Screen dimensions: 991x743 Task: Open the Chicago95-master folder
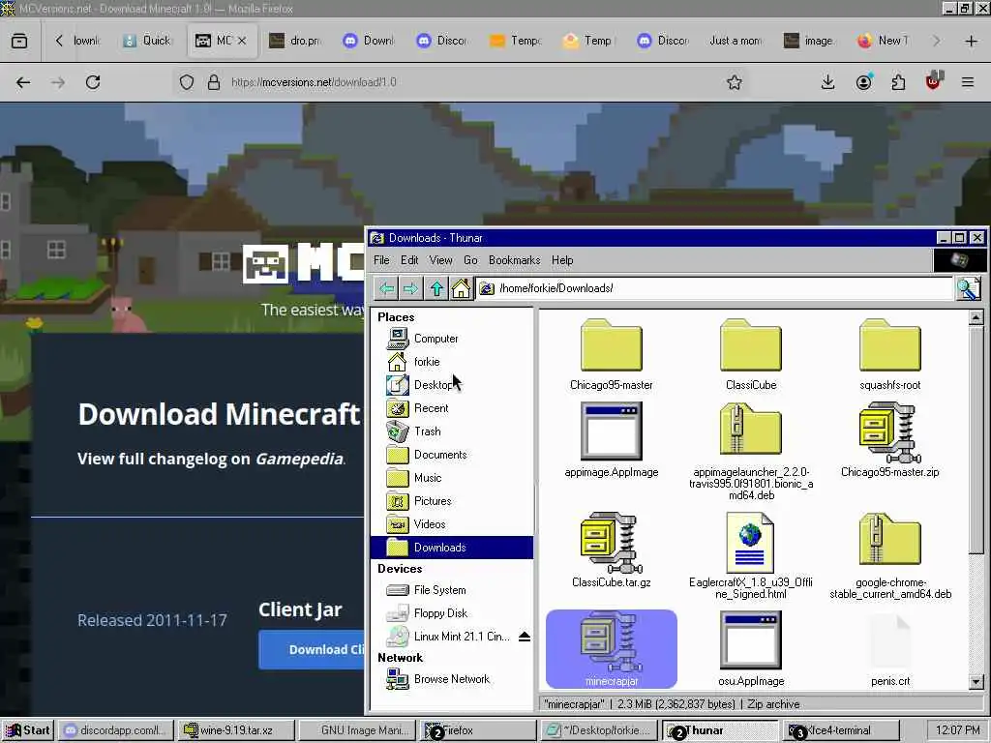pyautogui.click(x=612, y=345)
